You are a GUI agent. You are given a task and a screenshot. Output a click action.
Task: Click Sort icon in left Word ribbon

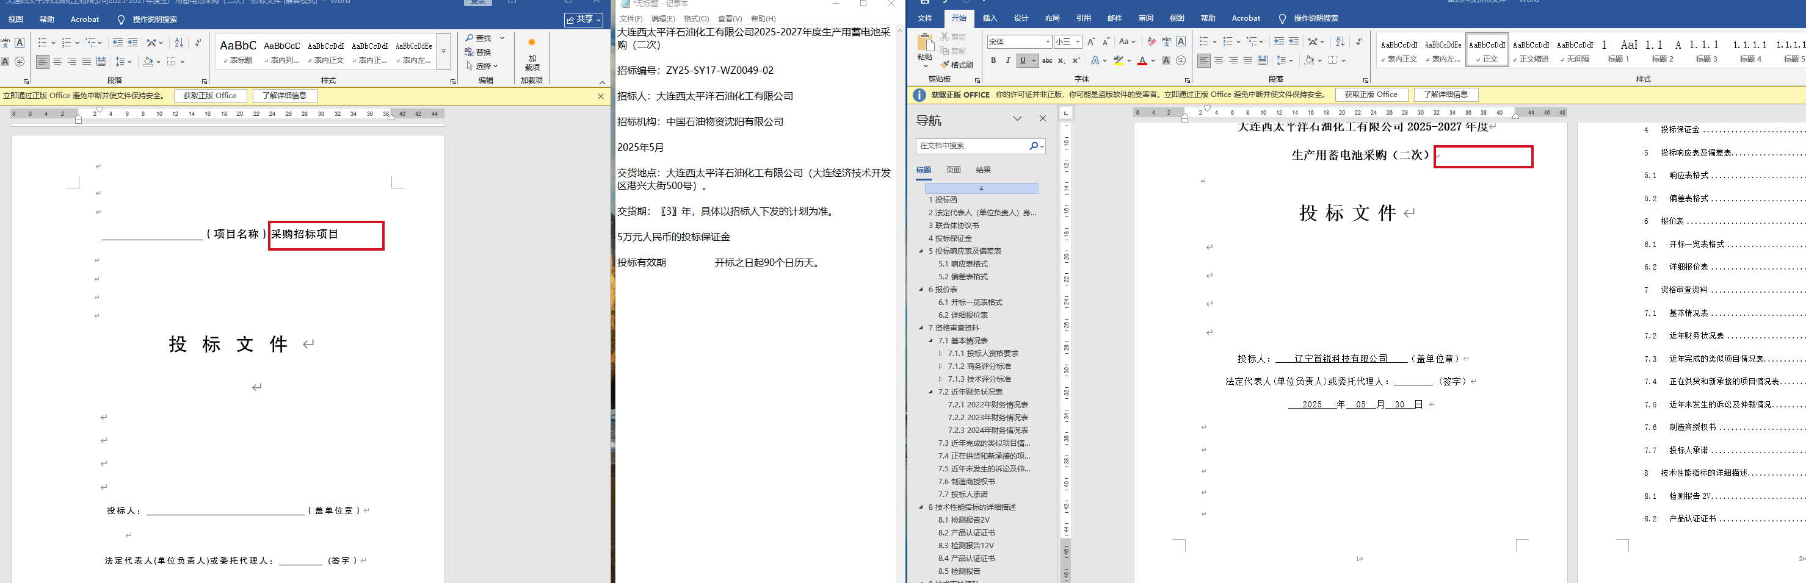(179, 43)
